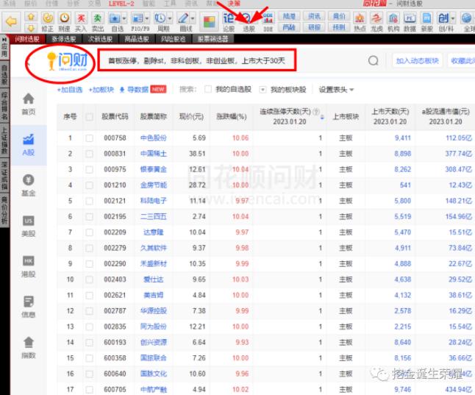Toggle the select-all checkbox in the table header
The image size is (475, 395).
tap(90, 117)
